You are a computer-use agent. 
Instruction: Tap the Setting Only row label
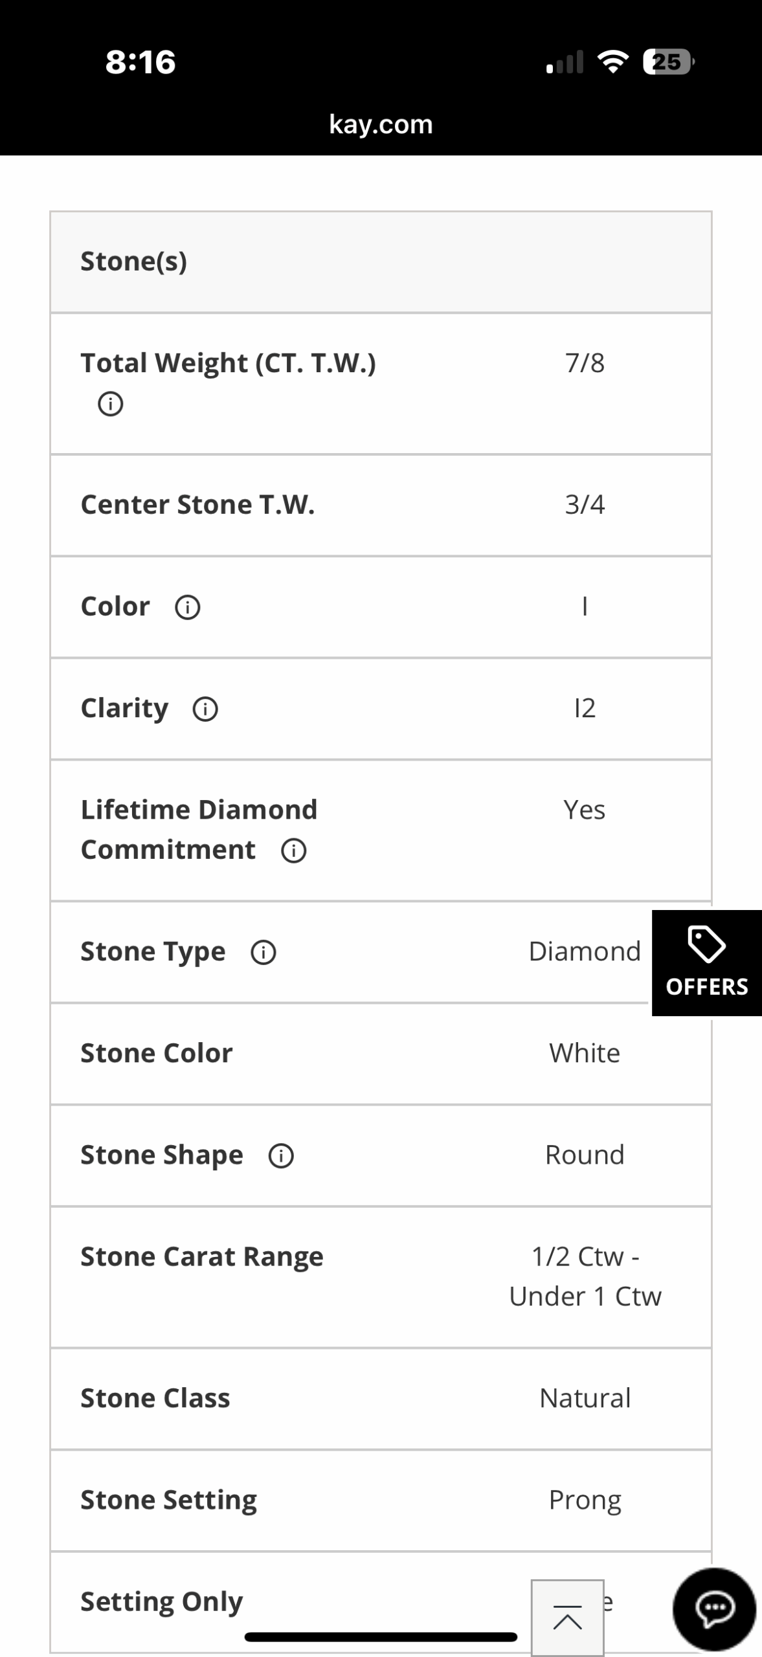tap(162, 1602)
